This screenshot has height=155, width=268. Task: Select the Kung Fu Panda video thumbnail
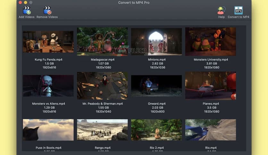point(48,42)
